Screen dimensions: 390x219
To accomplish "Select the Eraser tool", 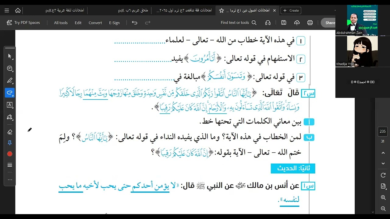I will 10,132.
